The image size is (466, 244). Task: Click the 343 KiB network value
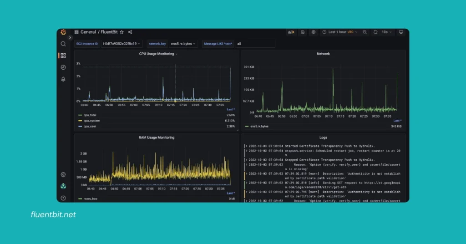pos(396,126)
